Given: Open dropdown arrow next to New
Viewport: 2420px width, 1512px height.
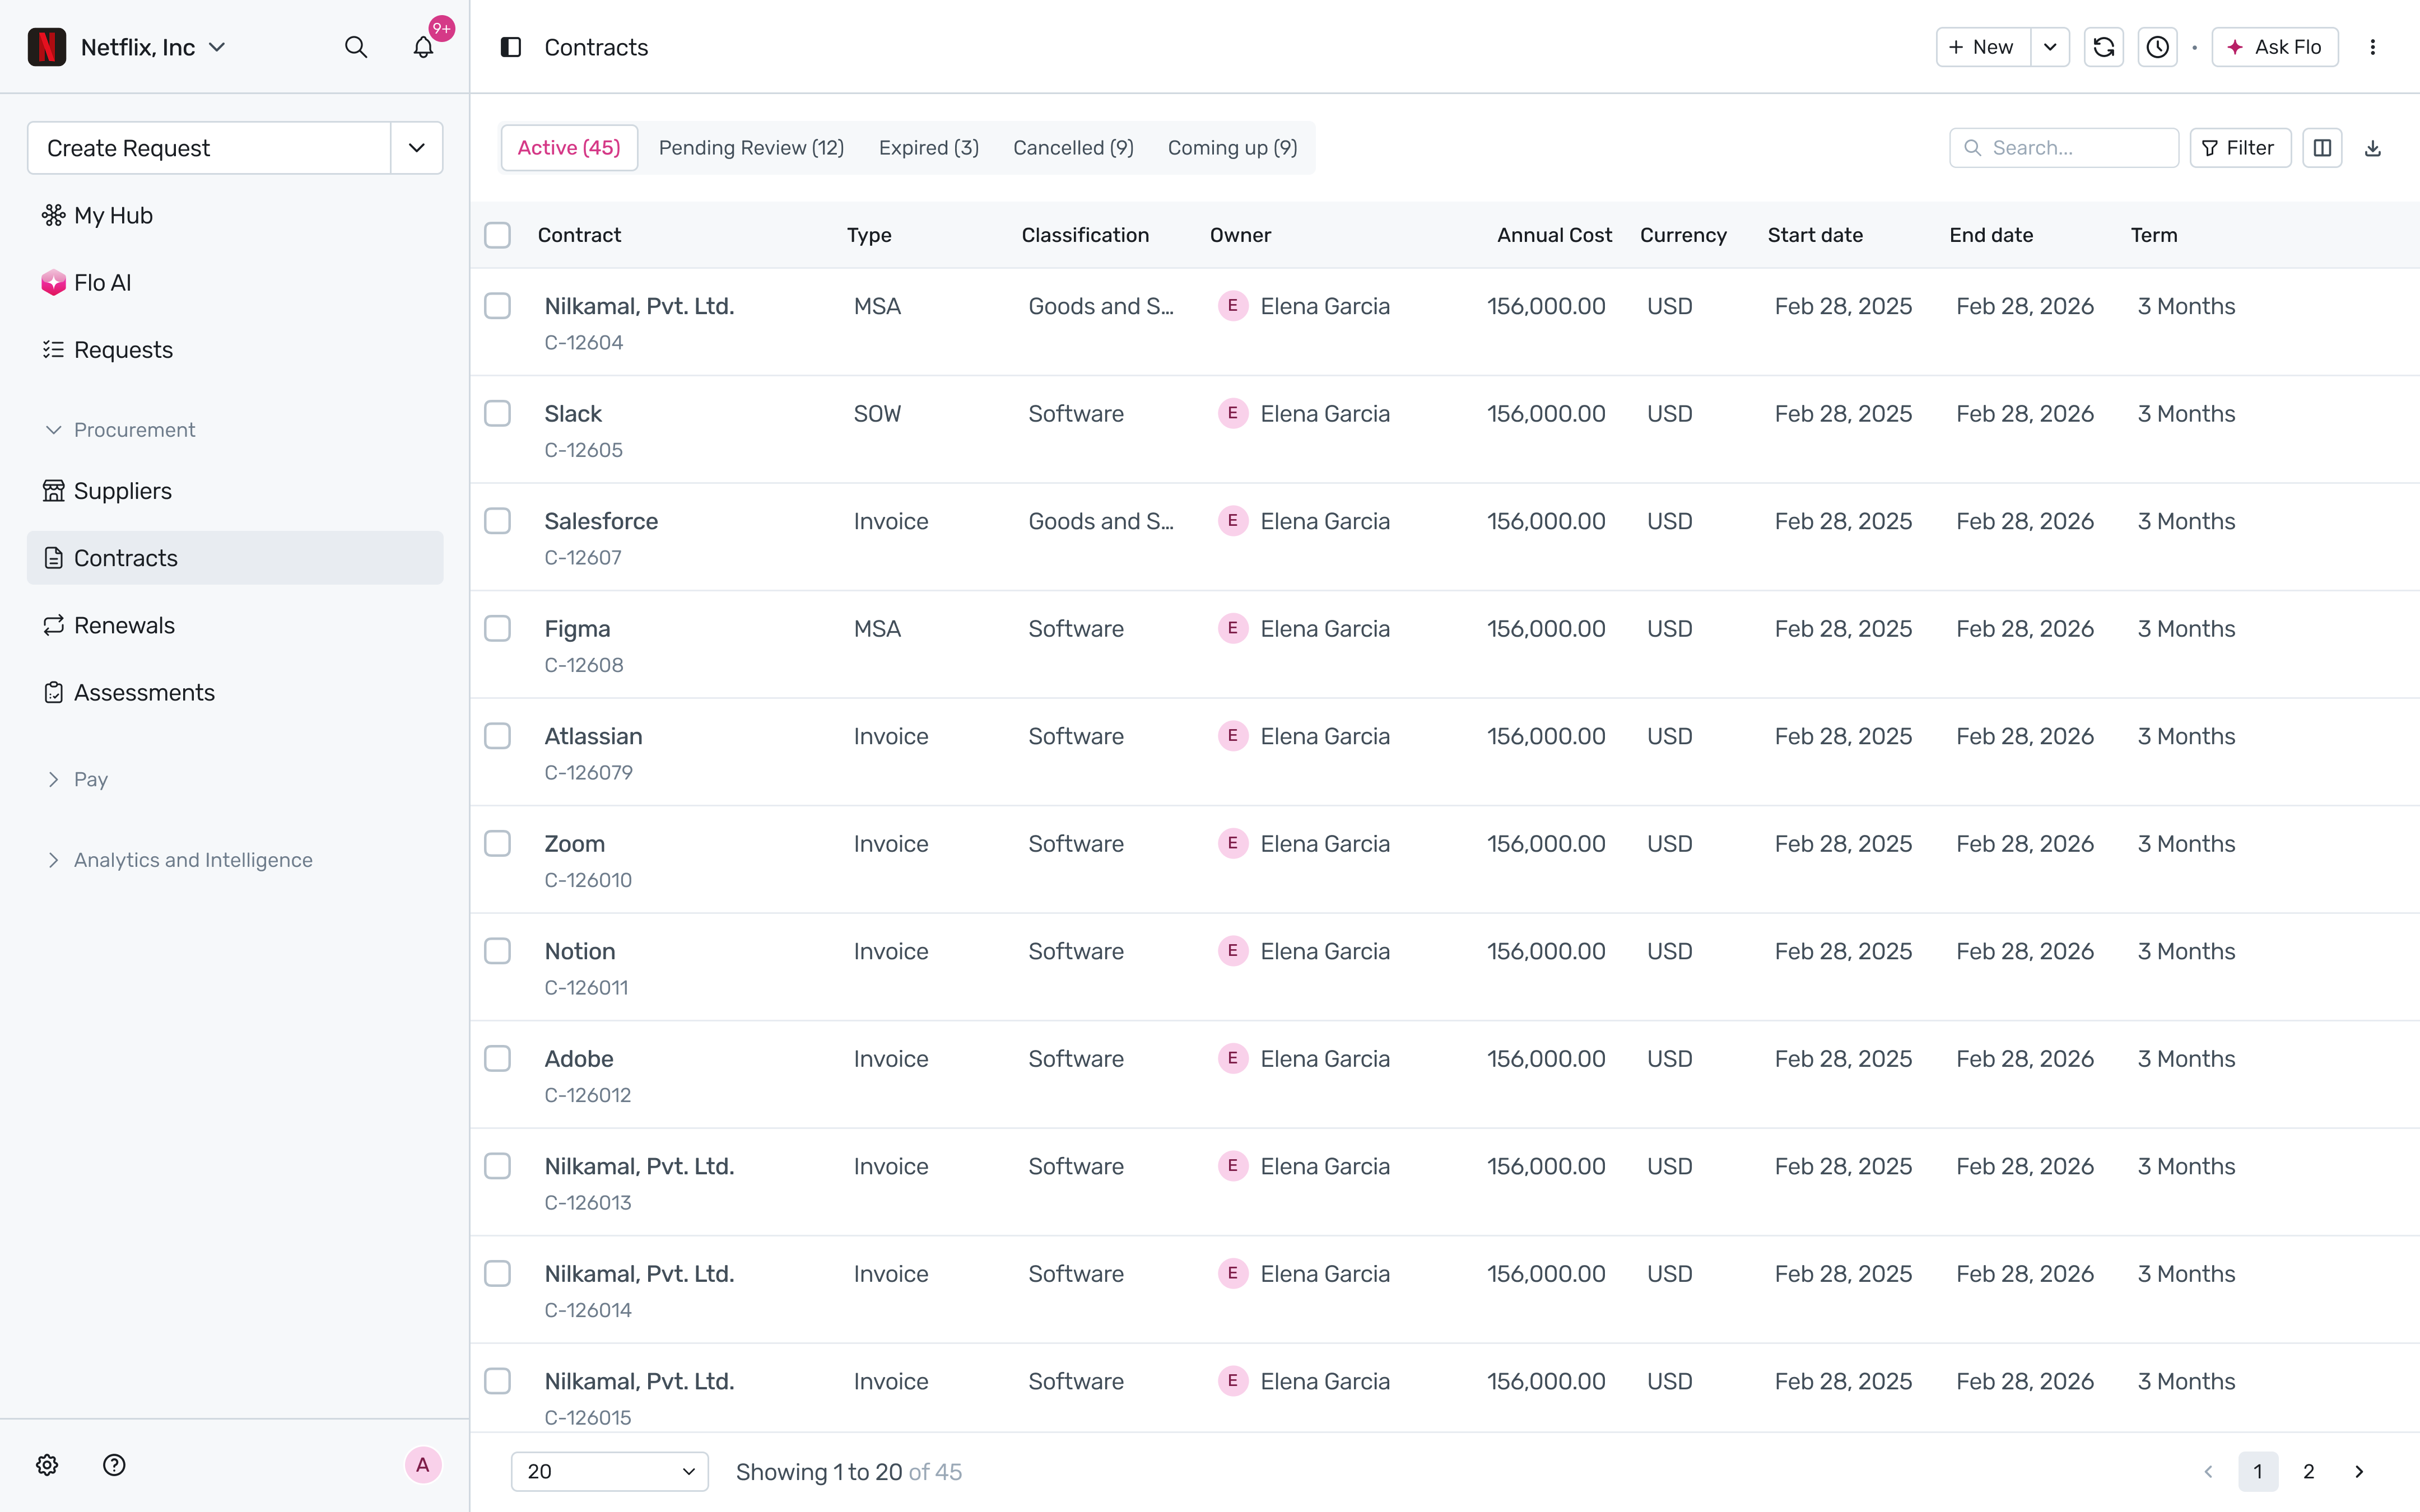Looking at the screenshot, I should coord(2050,47).
